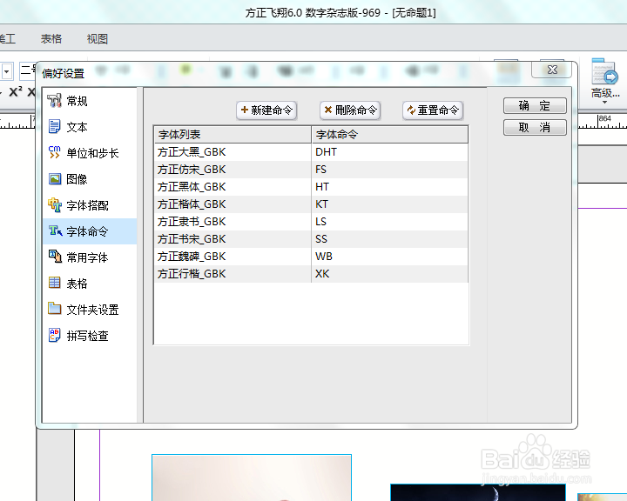
Task: Click the 字体列表 column header
Action: click(233, 135)
